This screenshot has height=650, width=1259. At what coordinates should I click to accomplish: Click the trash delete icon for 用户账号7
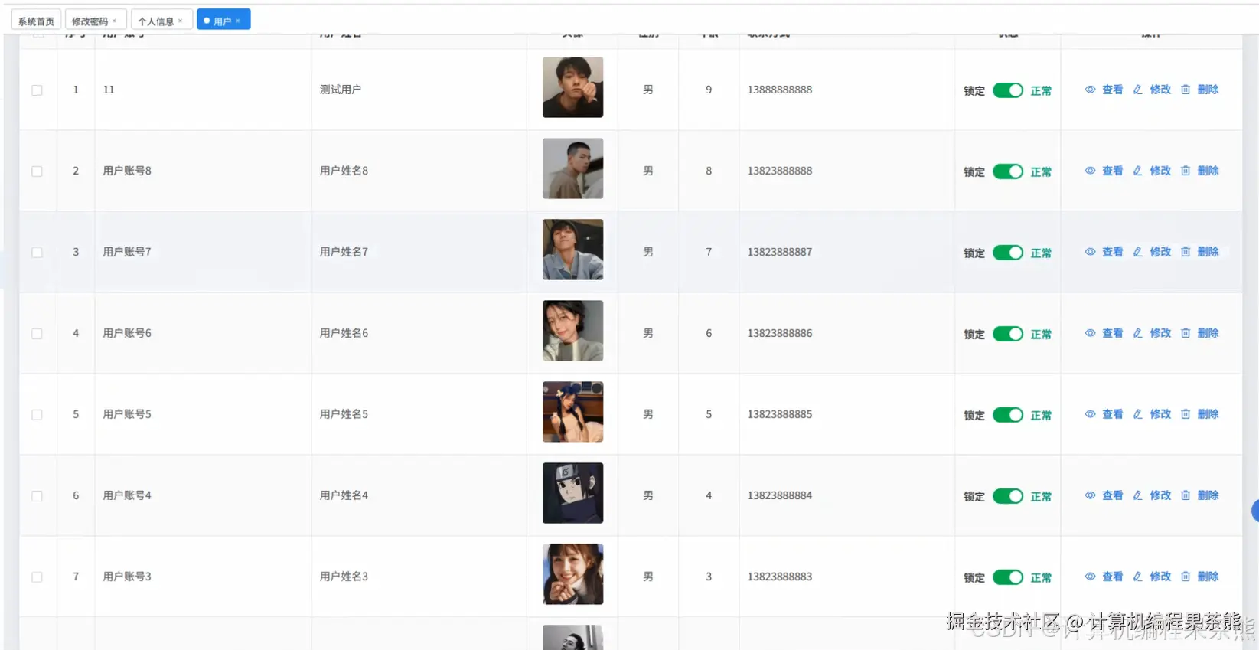[x=1186, y=252]
